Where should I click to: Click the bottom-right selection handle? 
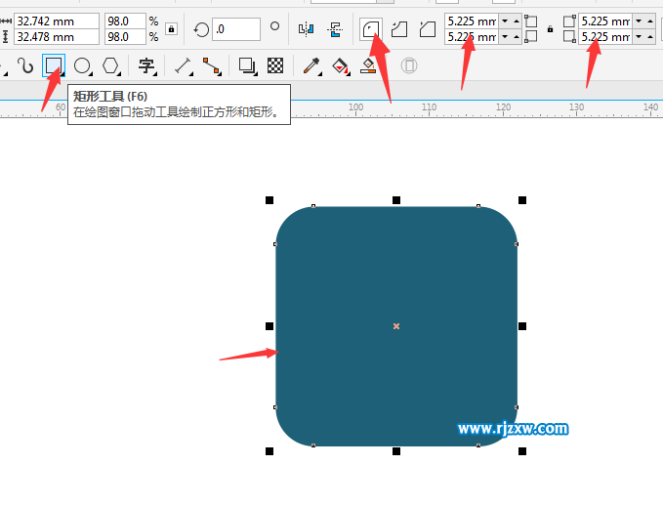(522, 451)
